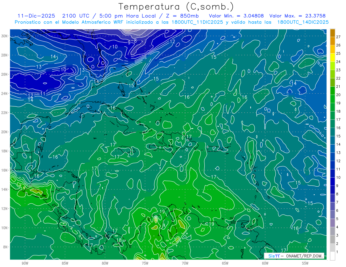
Task: Pick the purple swatch between 4 and 5
Action: pyautogui.click(x=332, y=223)
